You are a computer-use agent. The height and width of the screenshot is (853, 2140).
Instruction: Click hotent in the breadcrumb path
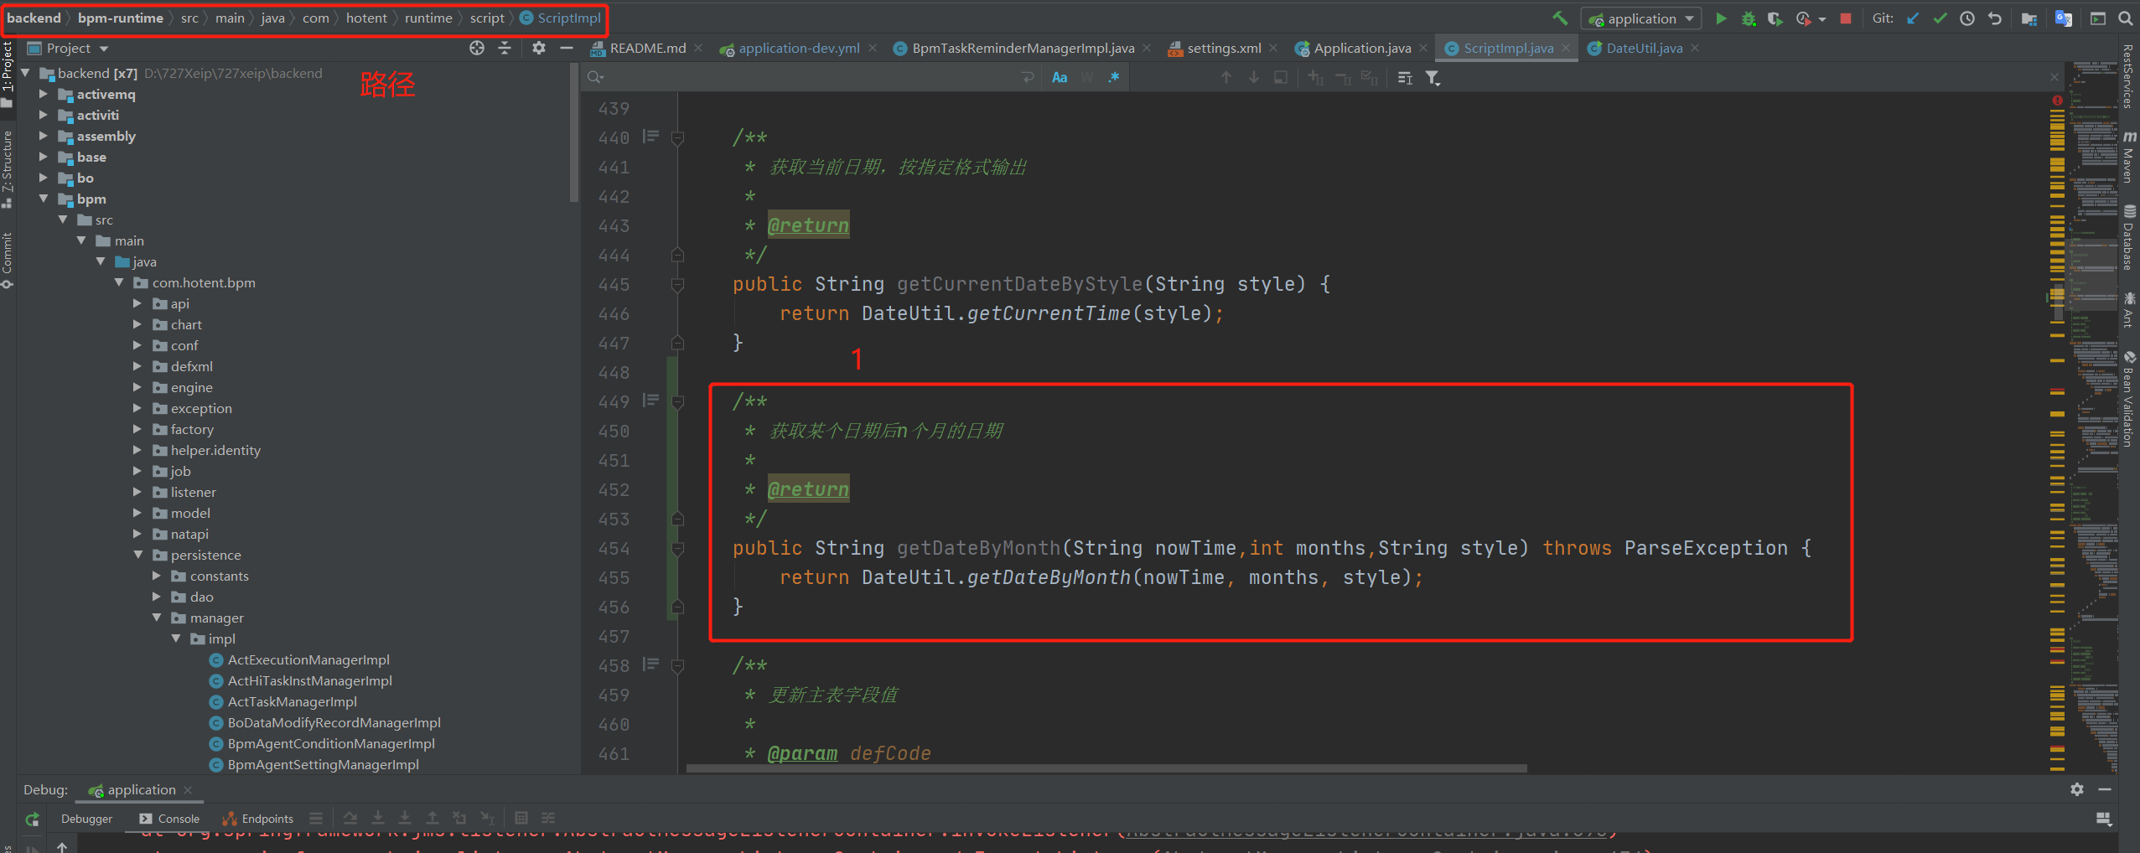366,18
